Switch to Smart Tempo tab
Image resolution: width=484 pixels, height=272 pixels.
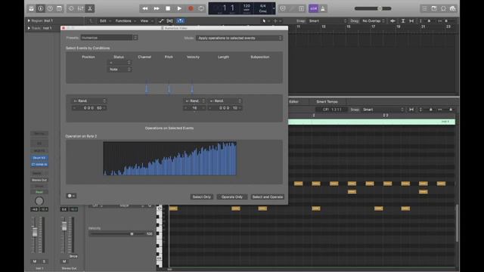click(327, 101)
